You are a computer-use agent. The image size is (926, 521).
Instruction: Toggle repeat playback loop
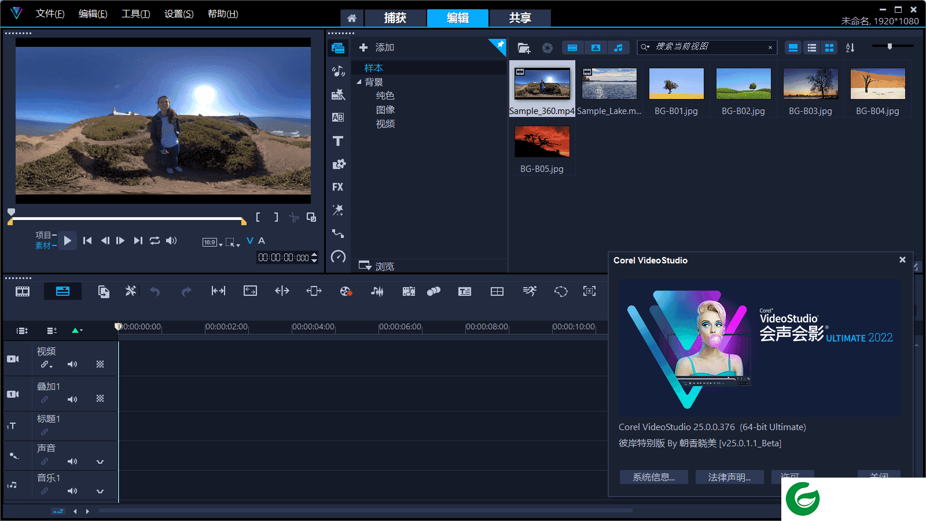(155, 240)
